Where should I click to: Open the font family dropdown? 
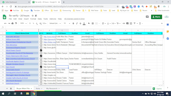[x=55, y=23]
